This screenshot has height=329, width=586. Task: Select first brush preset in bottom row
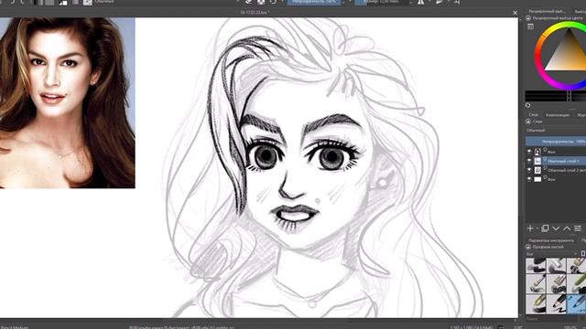pos(536,304)
